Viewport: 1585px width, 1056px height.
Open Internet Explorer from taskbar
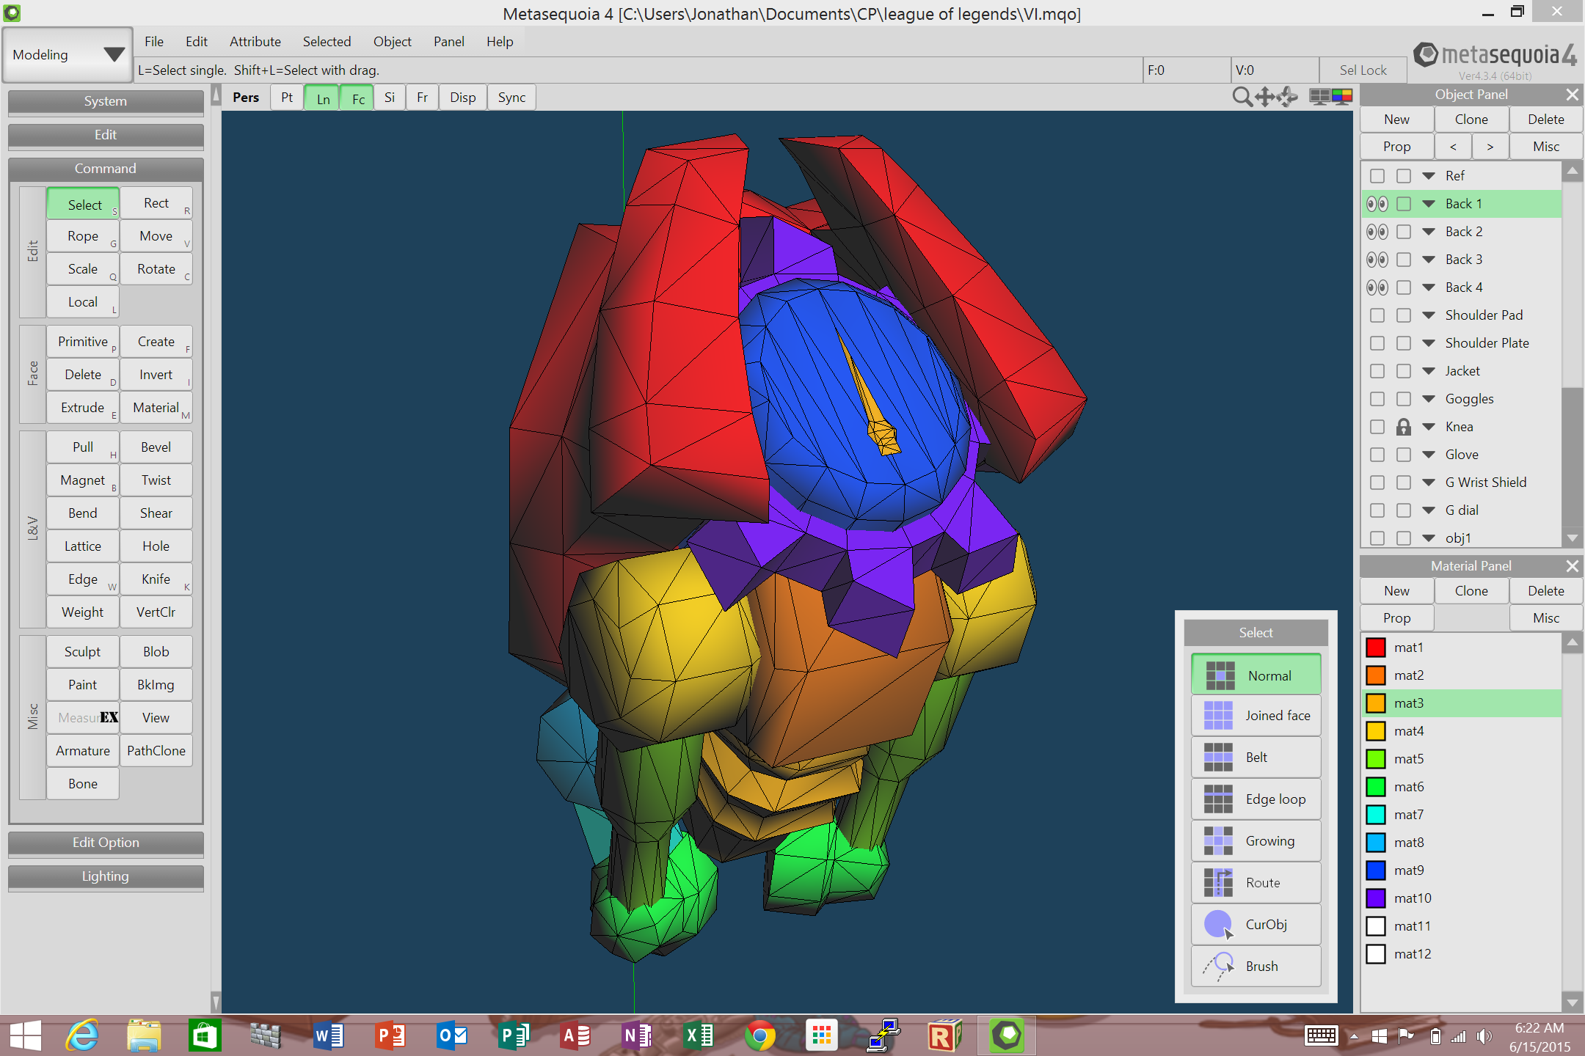(x=82, y=1035)
